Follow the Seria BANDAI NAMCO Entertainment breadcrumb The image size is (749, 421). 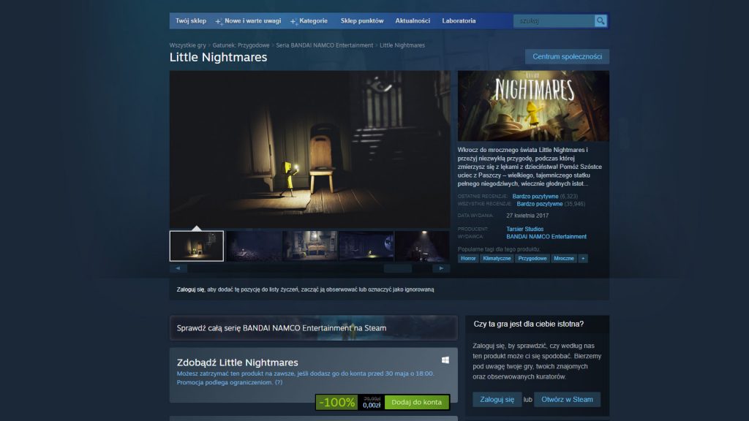tap(324, 45)
